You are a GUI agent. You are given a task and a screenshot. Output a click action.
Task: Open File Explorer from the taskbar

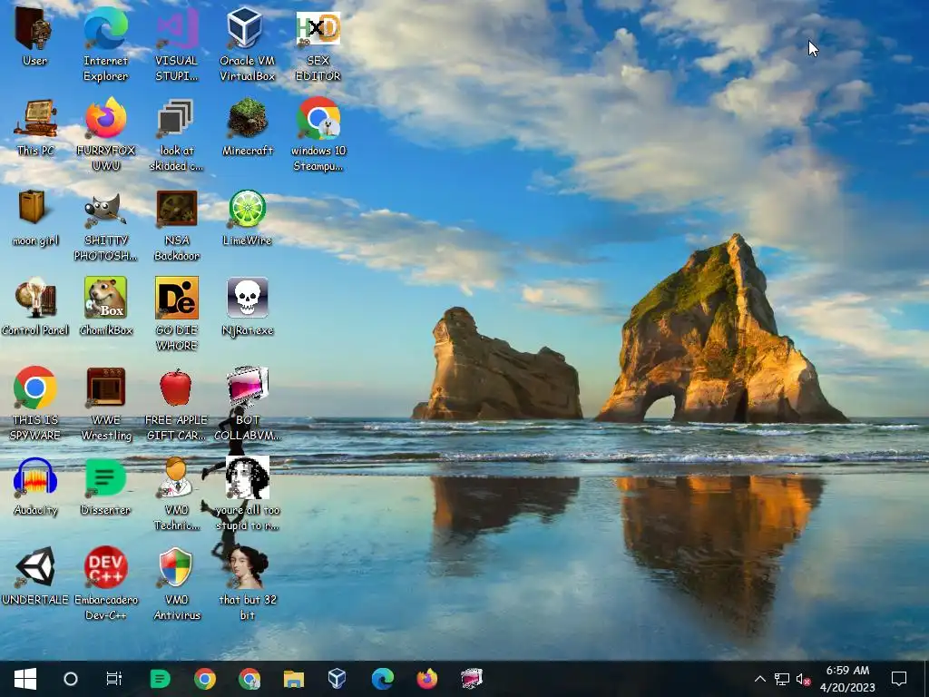coord(294,679)
